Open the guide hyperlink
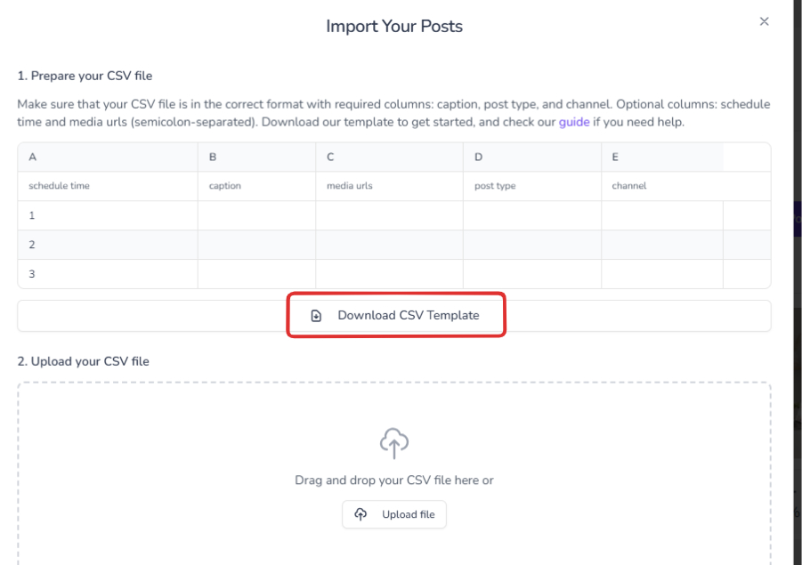 click(574, 122)
